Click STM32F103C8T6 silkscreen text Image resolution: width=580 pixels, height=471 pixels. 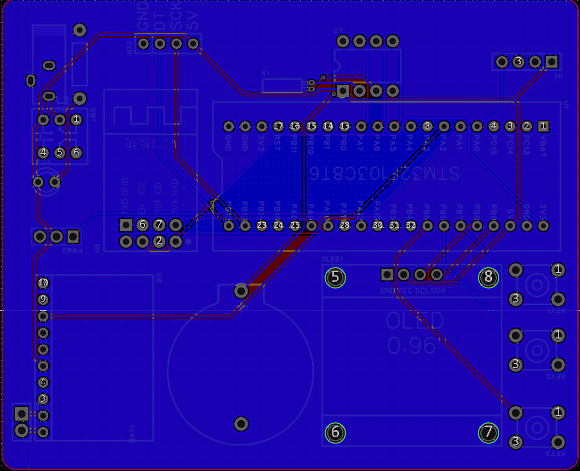coord(384,173)
